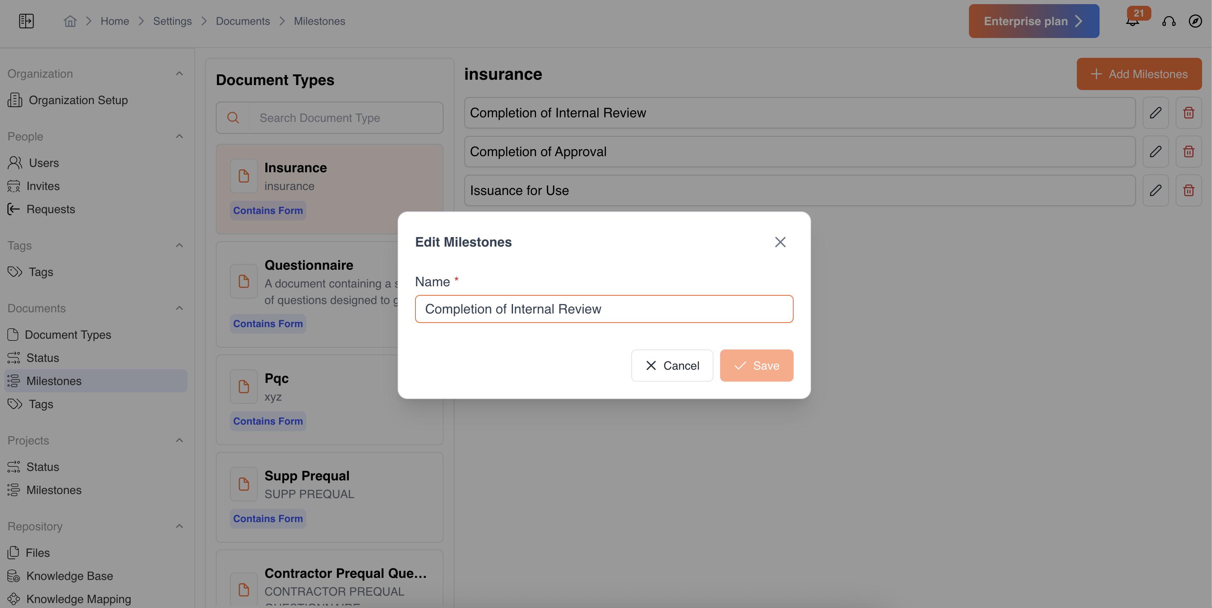This screenshot has width=1212, height=608.
Task: Collapse the Repository sidebar section
Action: point(179,526)
